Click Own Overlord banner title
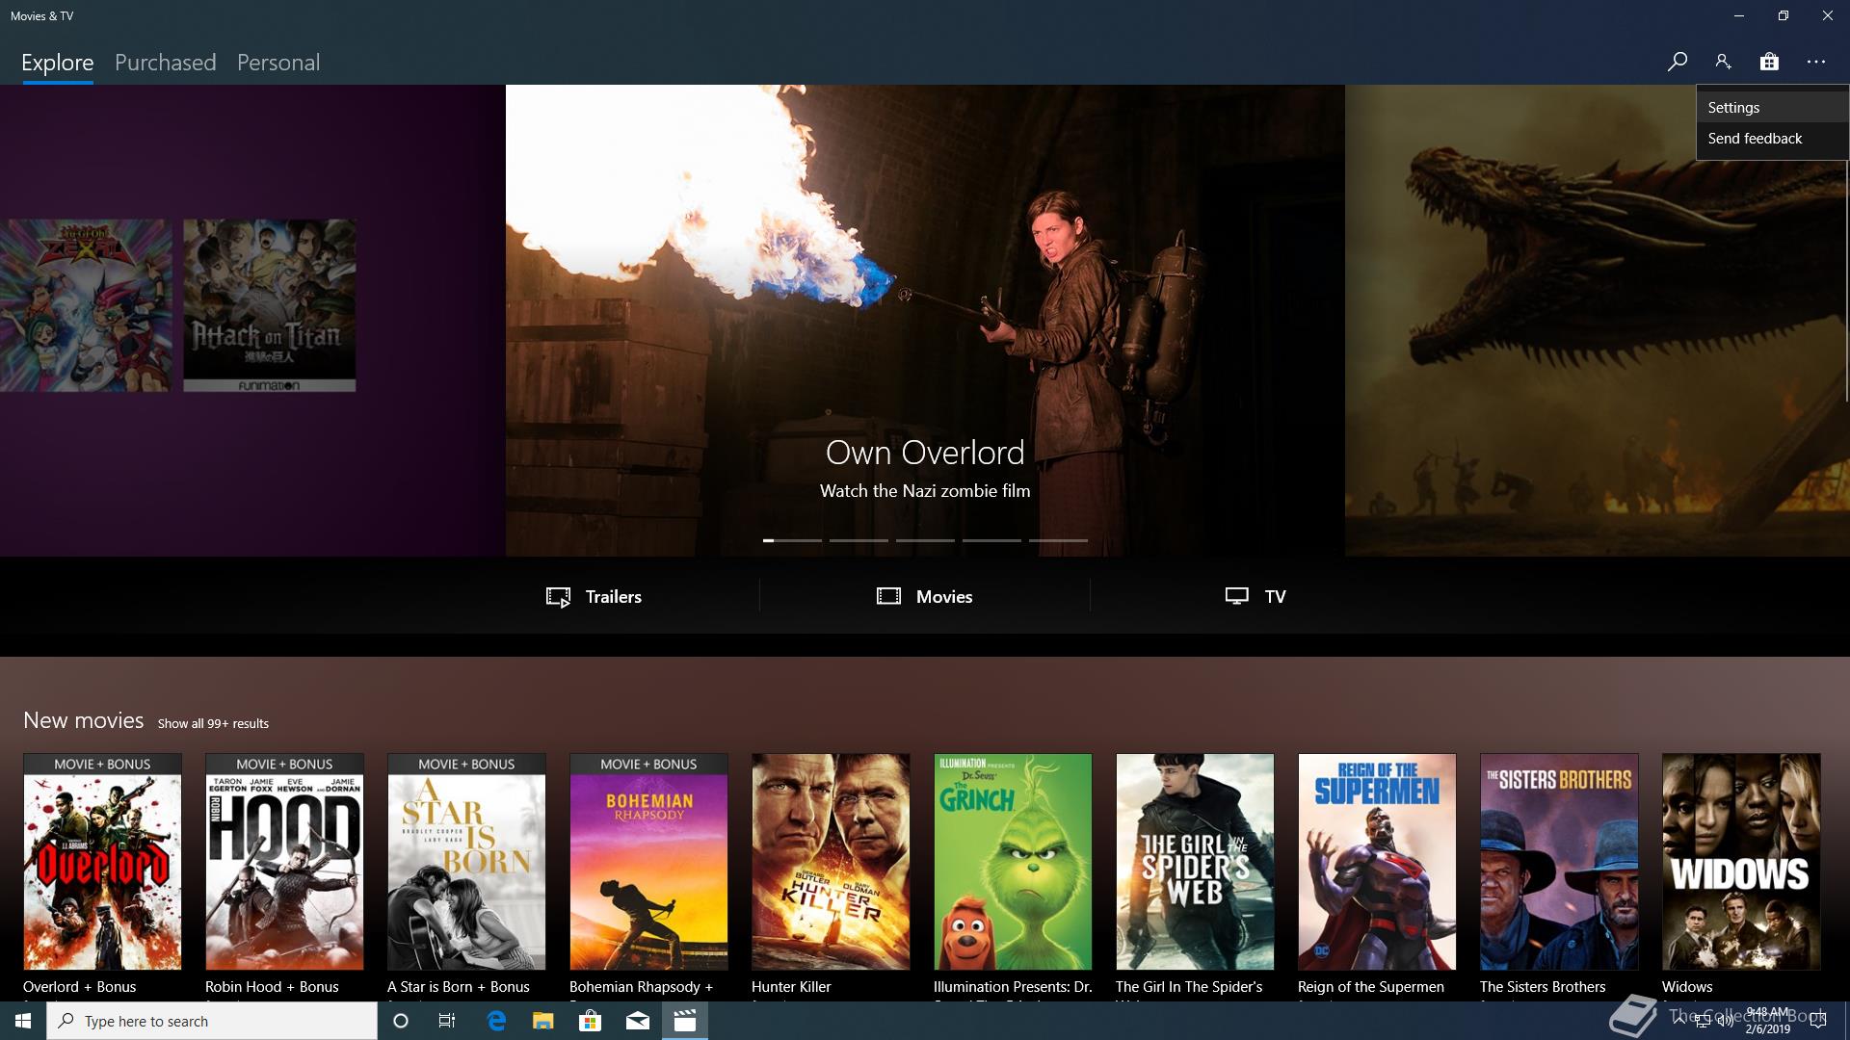Image resolution: width=1850 pixels, height=1040 pixels. point(925,453)
